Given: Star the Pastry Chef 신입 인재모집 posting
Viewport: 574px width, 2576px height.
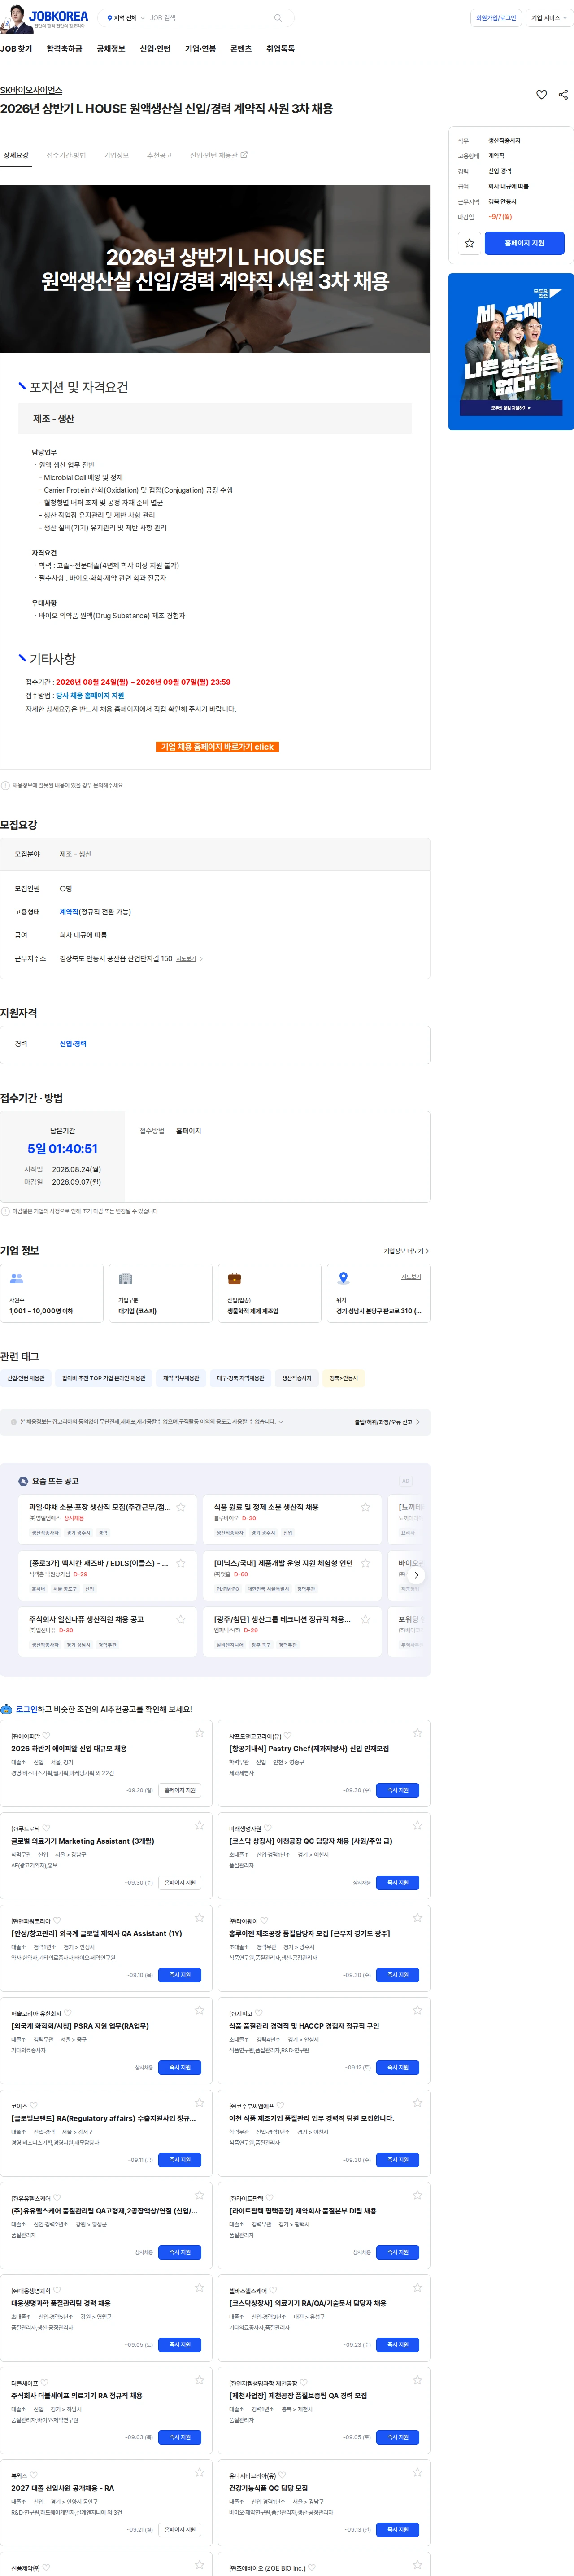Looking at the screenshot, I should pos(417,1733).
